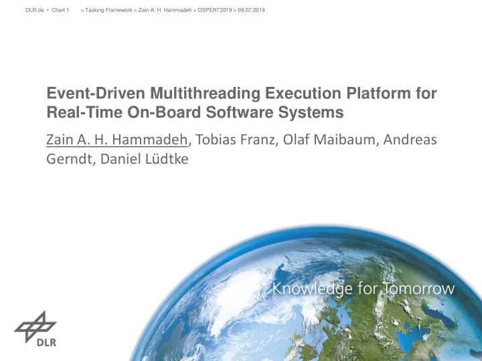The height and width of the screenshot is (361, 482).
Task: Click author name 'Daniel Lüdtke'
Action: pos(145,159)
